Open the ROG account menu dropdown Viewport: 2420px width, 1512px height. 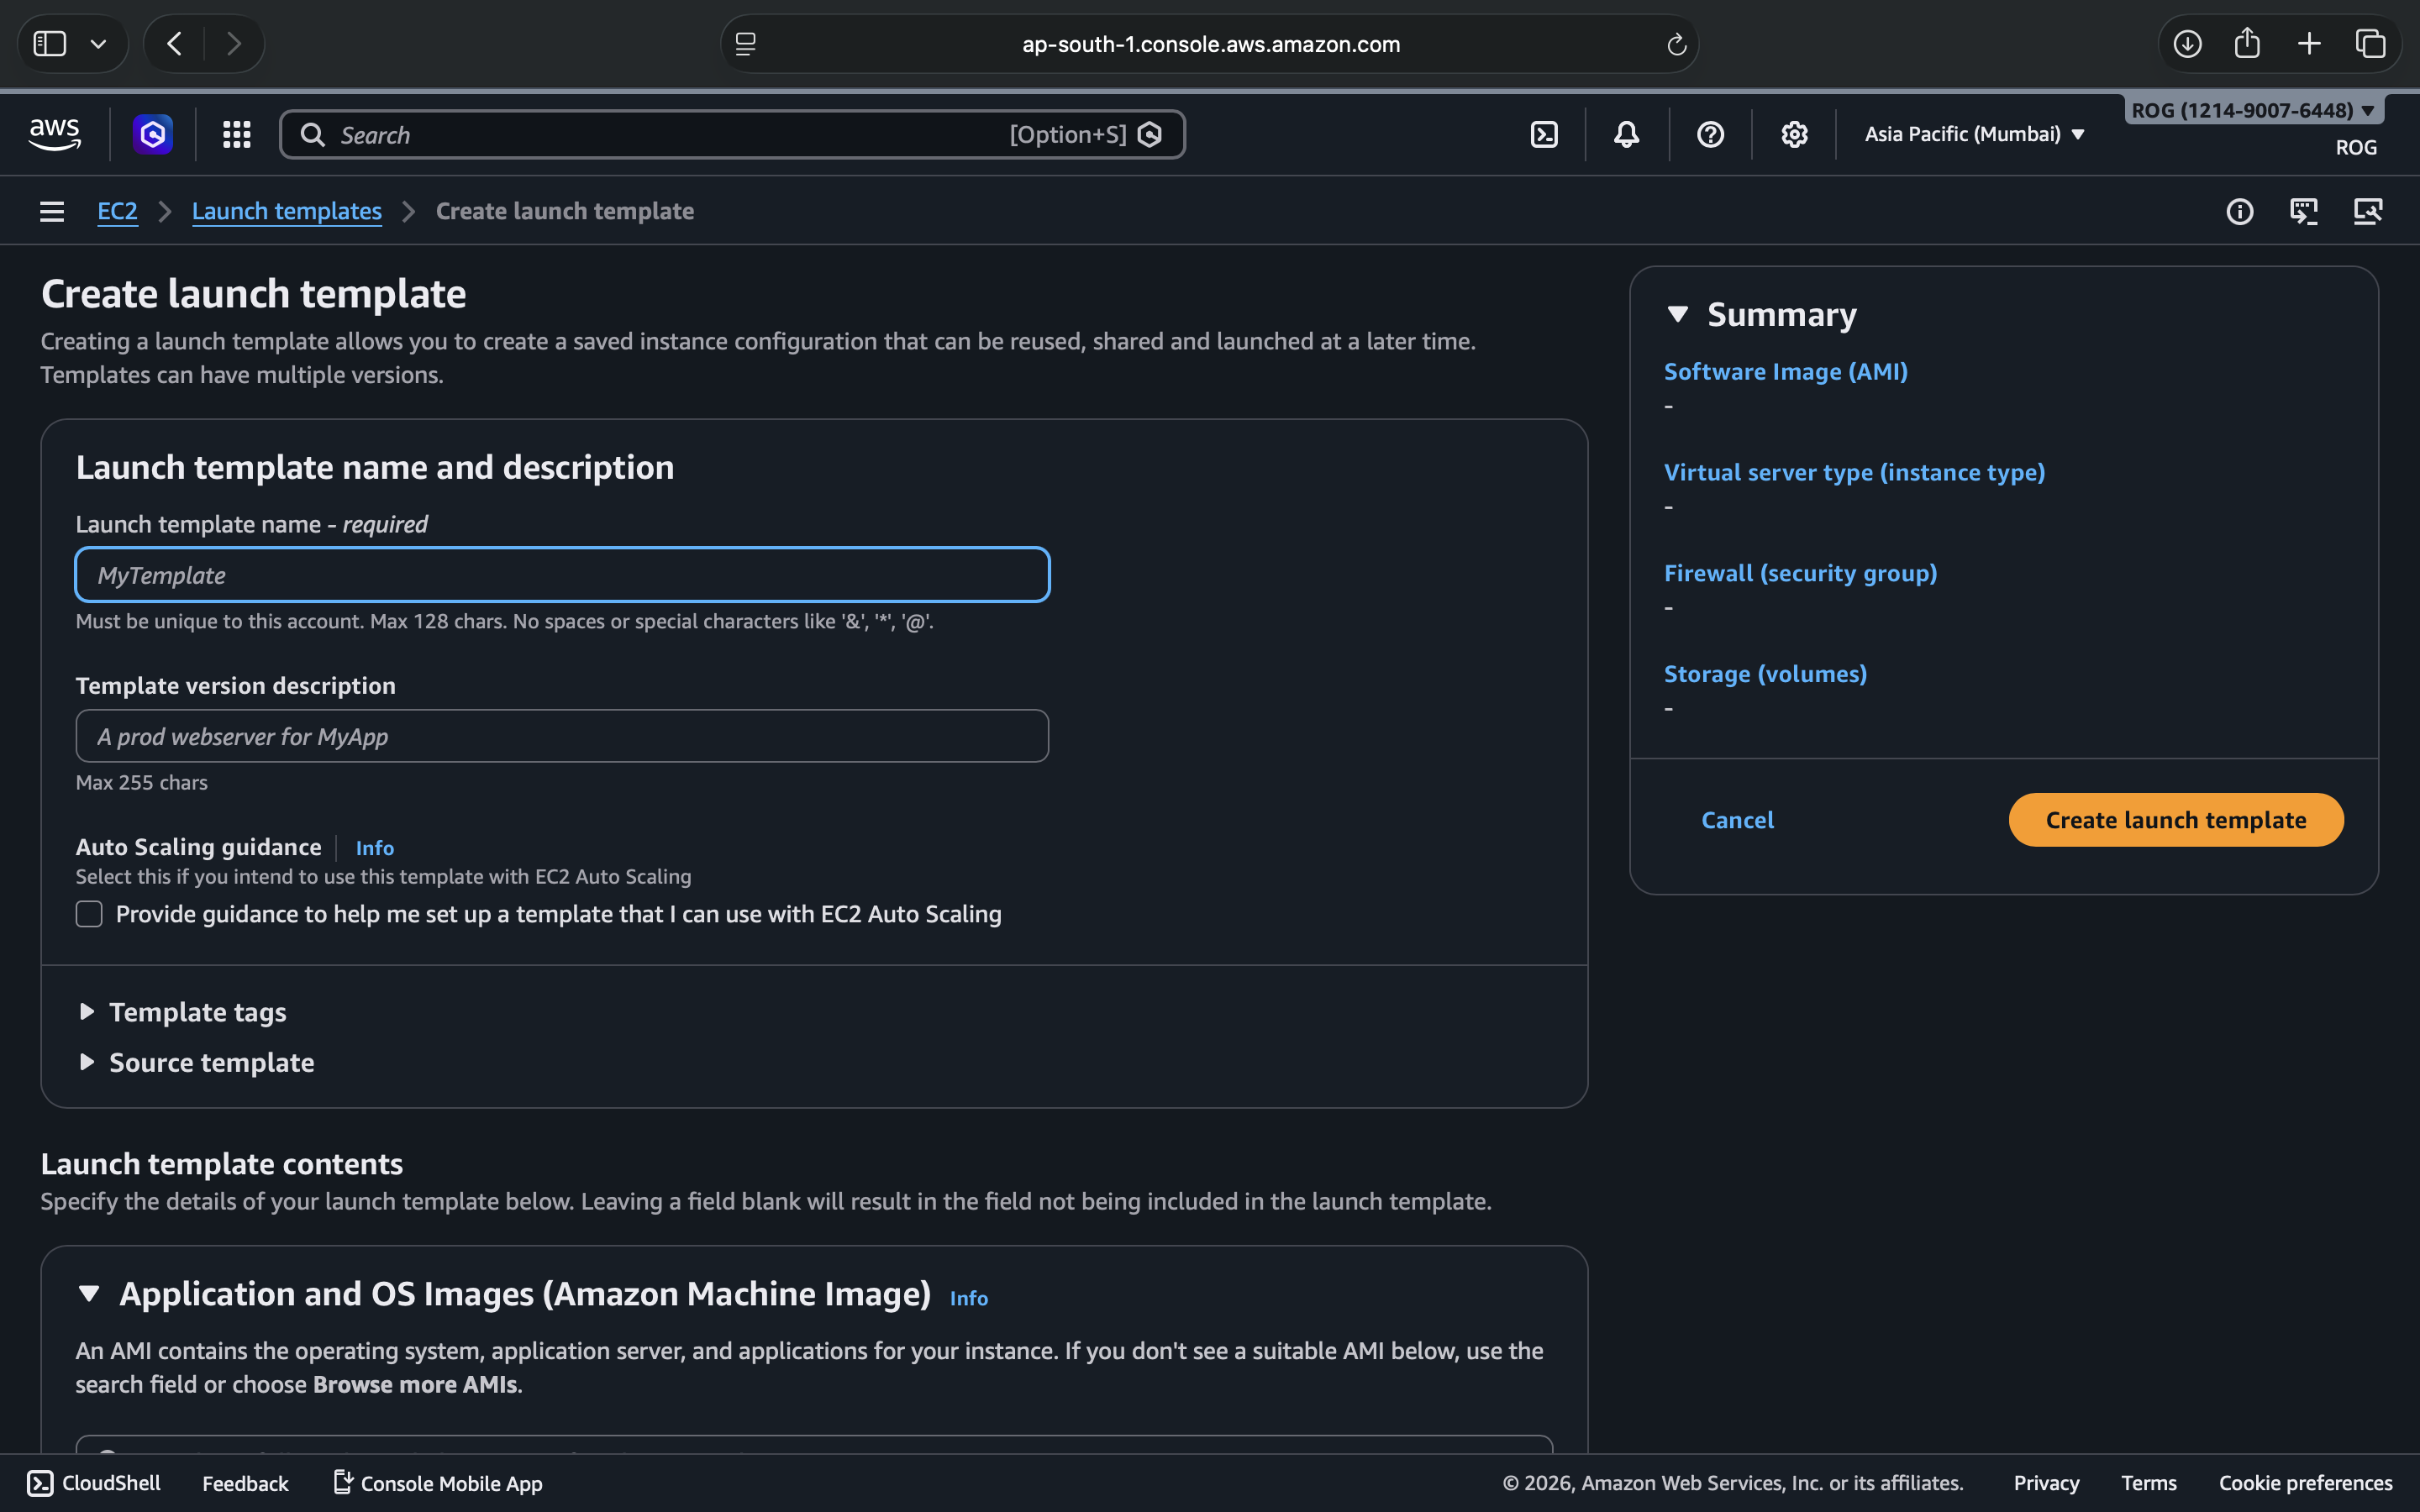pos(2252,110)
